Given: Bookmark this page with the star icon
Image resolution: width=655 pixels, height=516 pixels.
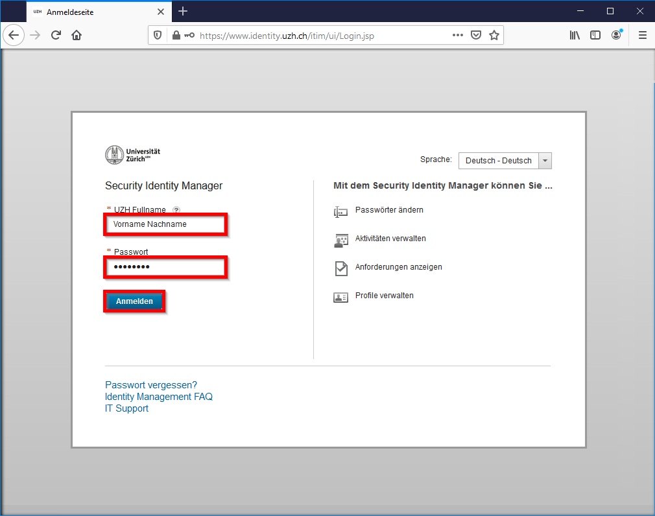Looking at the screenshot, I should [x=494, y=36].
